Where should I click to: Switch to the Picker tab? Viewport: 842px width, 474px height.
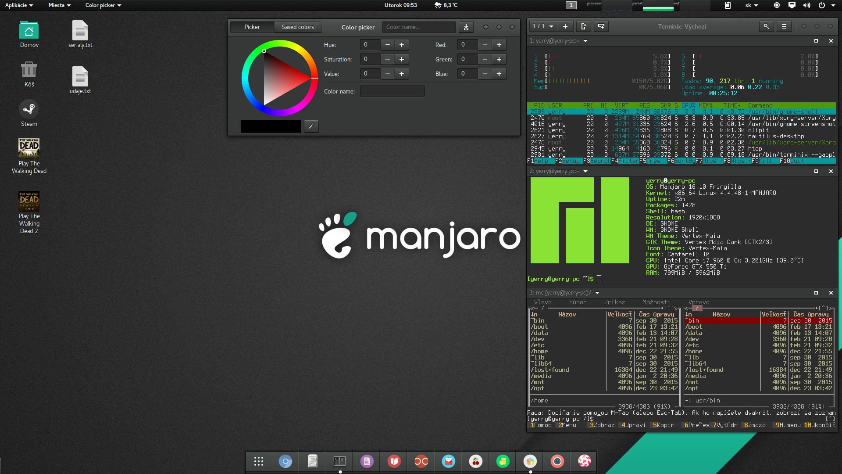(252, 27)
